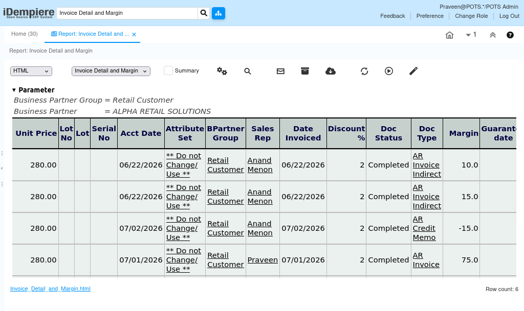Click Anand Menon link in the margin 10.0 row
Screen dimensions: 524x311
tap(259, 165)
